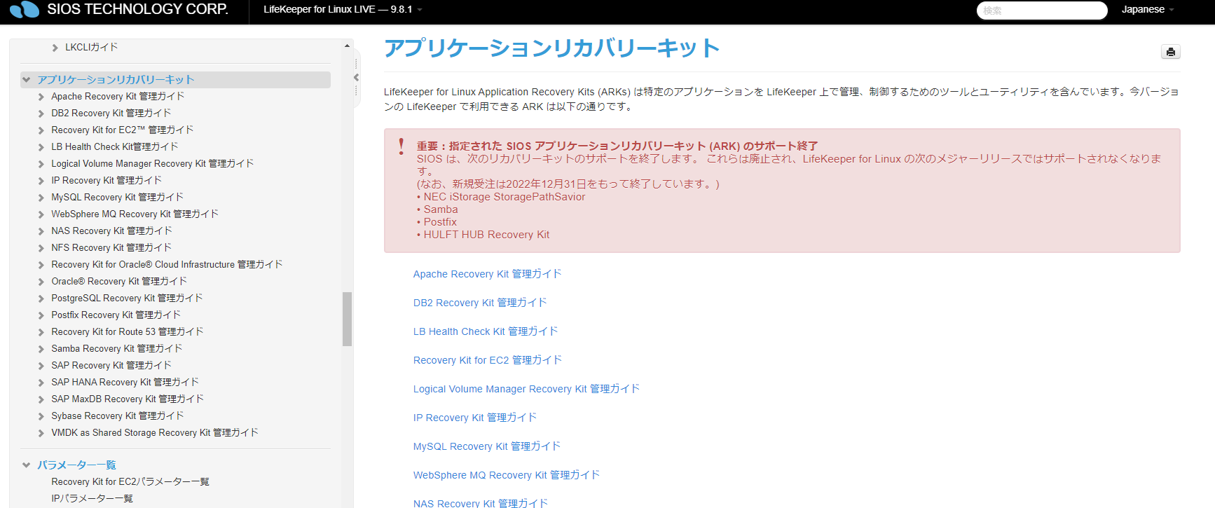
Task: Collapse the sidebar using the left arrow handle
Action: click(x=356, y=77)
